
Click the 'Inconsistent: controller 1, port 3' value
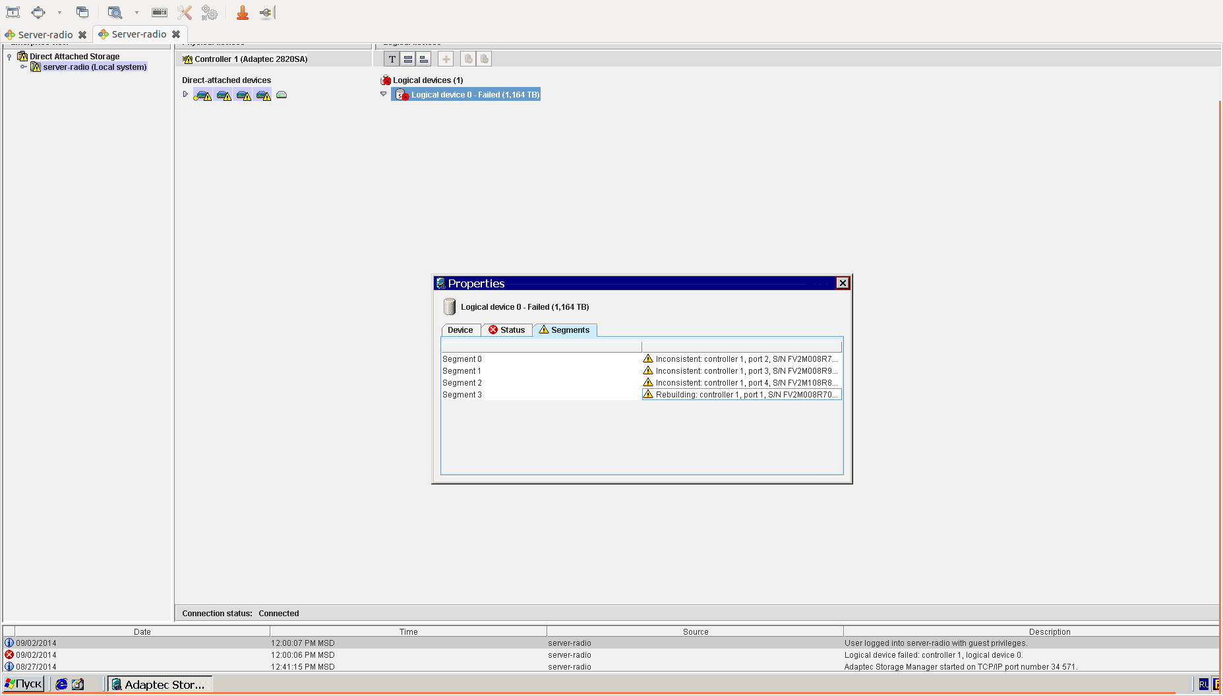coord(741,371)
